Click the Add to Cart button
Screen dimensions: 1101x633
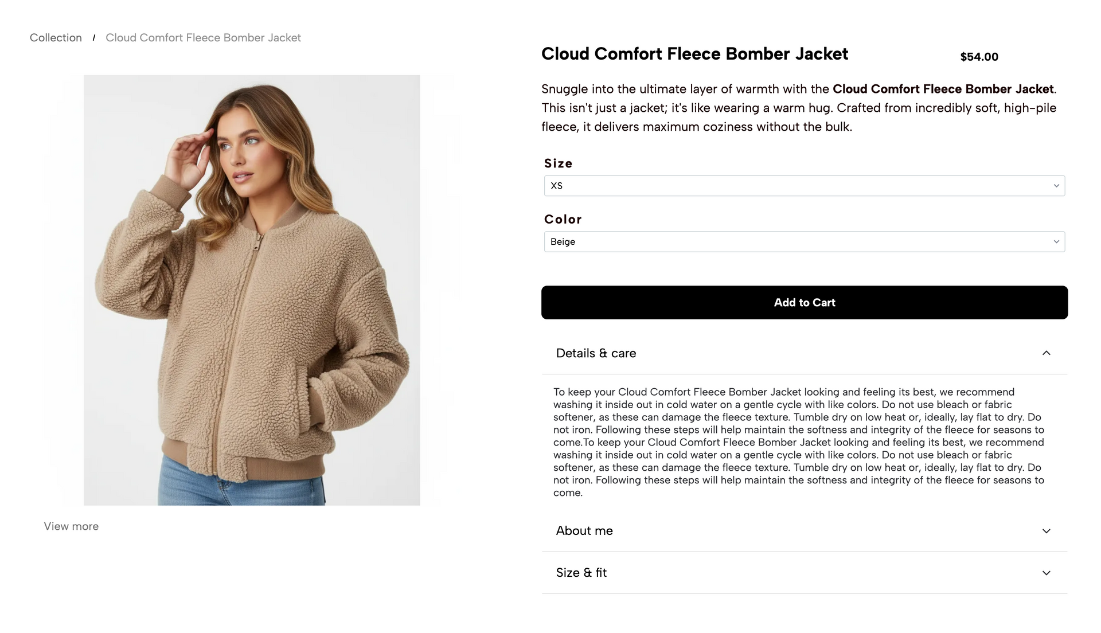[805, 302]
